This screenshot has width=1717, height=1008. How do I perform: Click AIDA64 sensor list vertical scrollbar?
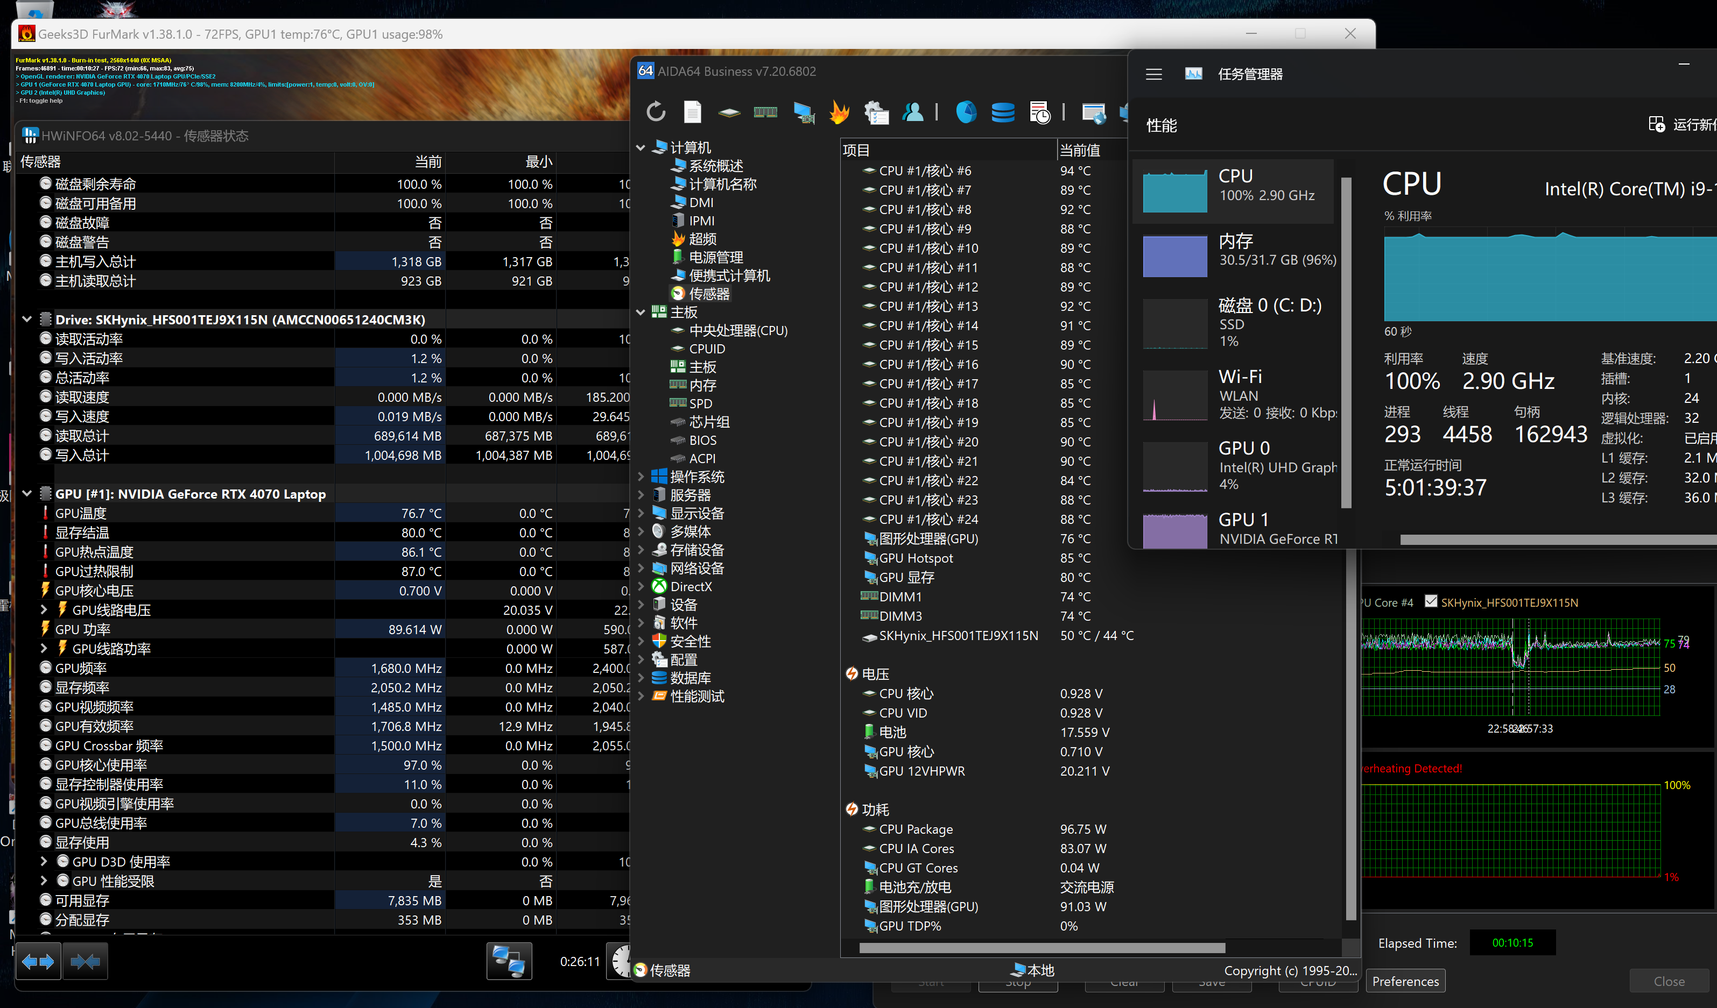pyautogui.click(x=1351, y=734)
